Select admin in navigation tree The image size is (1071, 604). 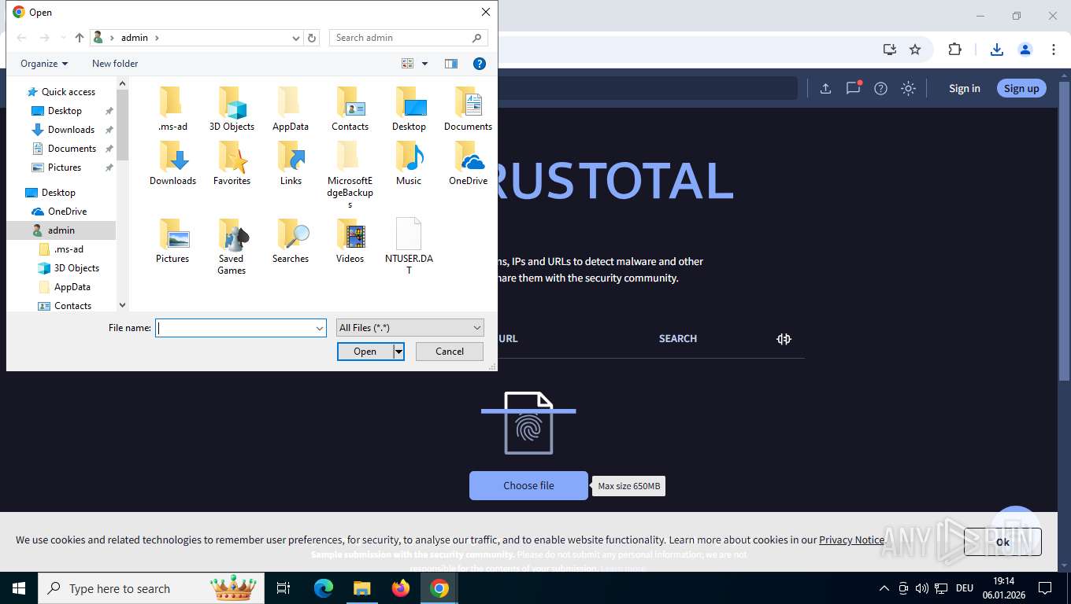pyautogui.click(x=61, y=230)
